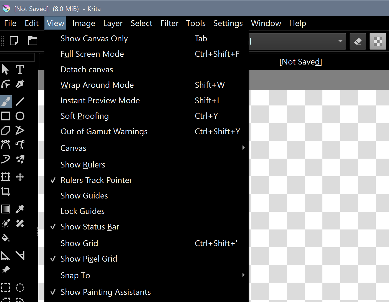Screen dimensions: 389x302
Task: Choose the Move tool
Action: (x=20, y=177)
